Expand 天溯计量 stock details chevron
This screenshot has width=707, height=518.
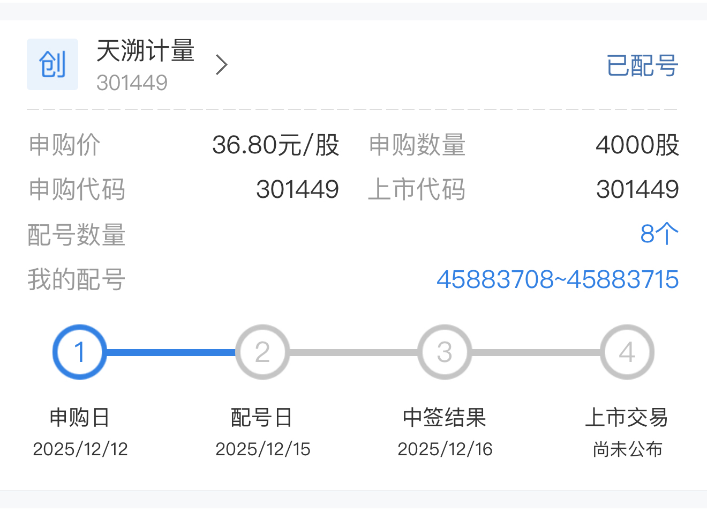click(x=221, y=65)
